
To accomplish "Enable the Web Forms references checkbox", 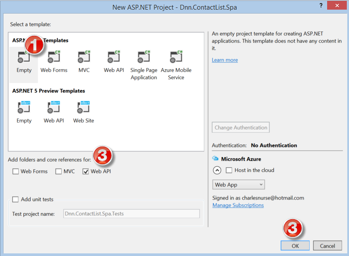I will (16, 172).
